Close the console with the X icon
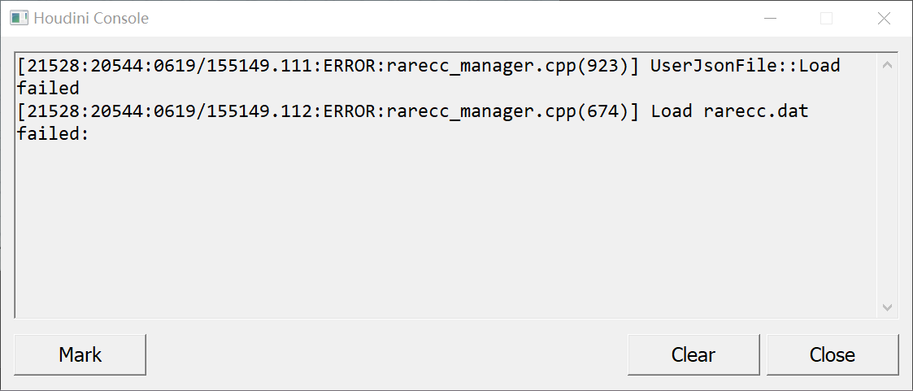This screenshot has width=913, height=391. click(x=884, y=19)
